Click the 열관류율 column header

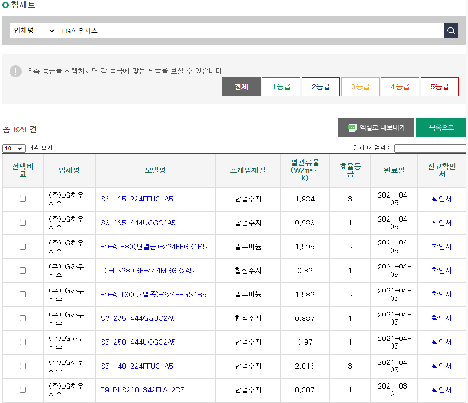305,170
